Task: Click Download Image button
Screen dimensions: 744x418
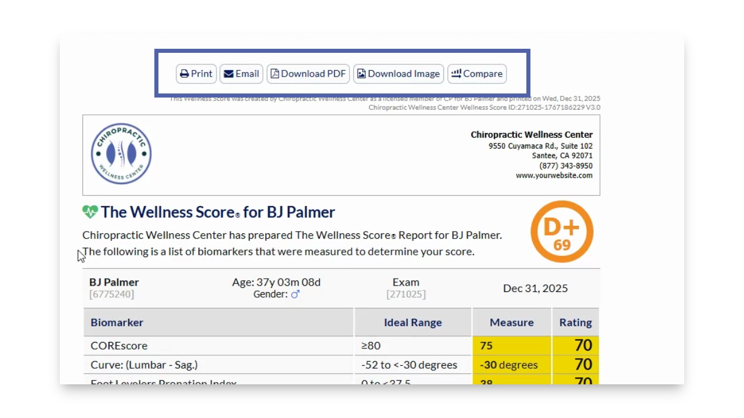Action: tap(399, 74)
